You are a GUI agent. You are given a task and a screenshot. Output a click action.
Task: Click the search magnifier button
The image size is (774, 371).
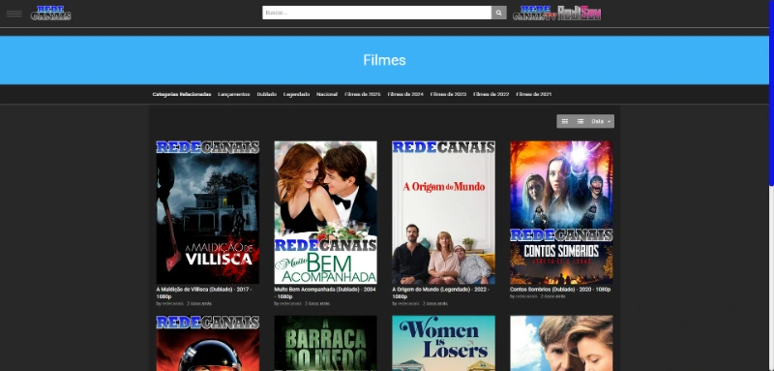click(498, 13)
